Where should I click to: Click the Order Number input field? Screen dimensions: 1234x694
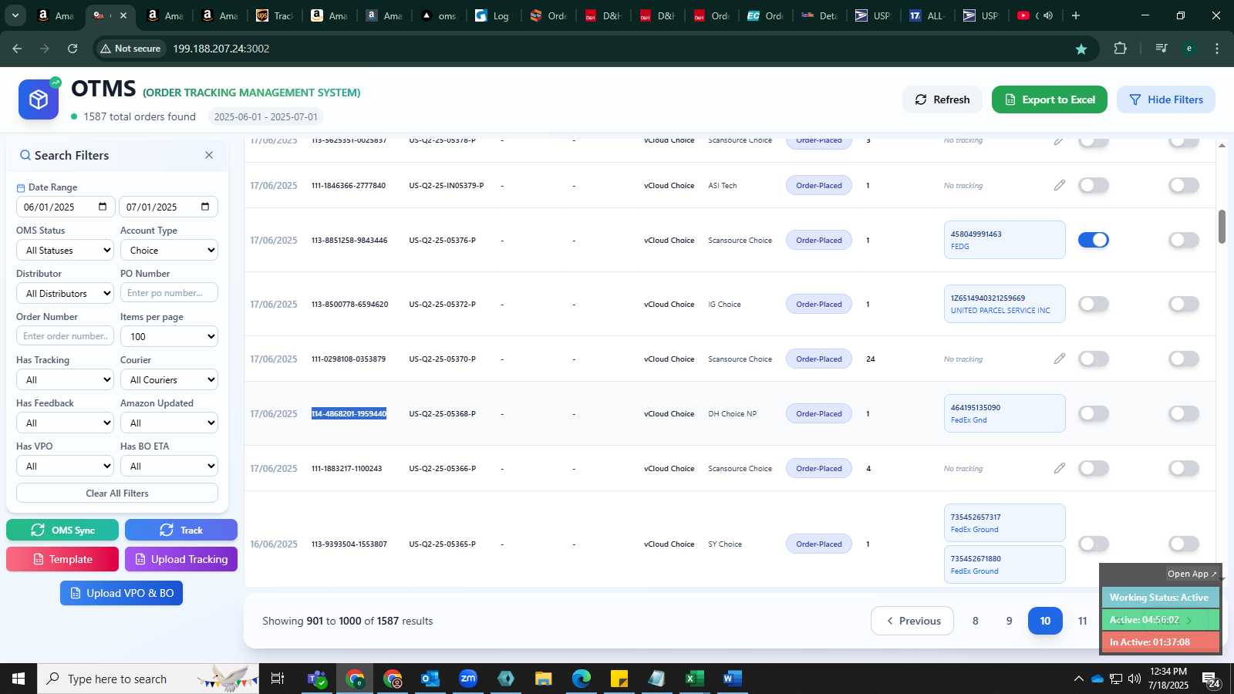pyautogui.click(x=65, y=335)
